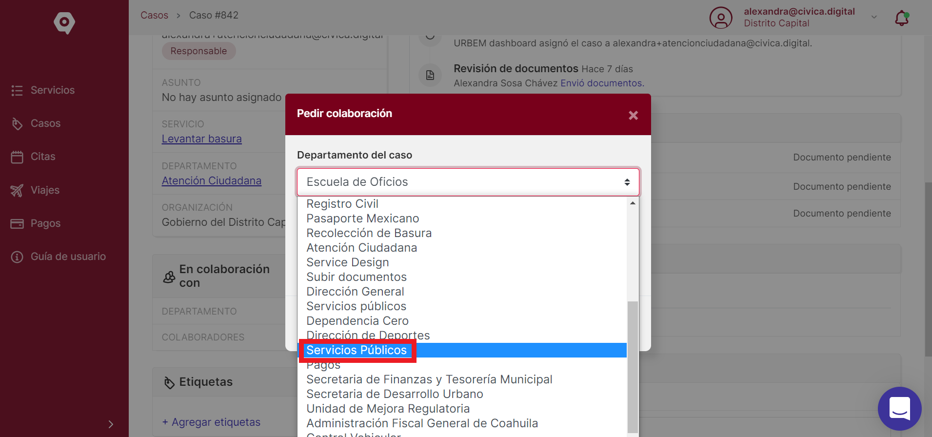
Task: Click the Civica logo icon in sidebar
Action: (x=64, y=22)
